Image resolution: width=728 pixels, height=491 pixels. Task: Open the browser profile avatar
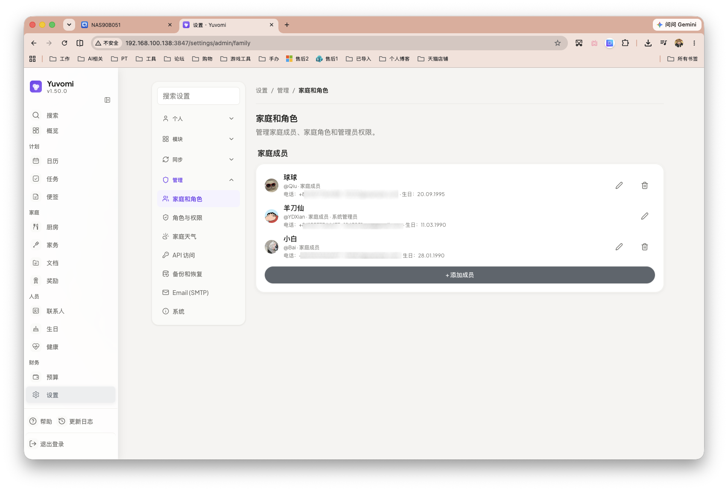pos(679,43)
